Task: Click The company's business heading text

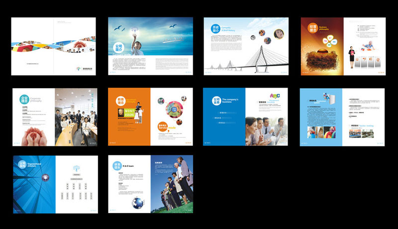Action: [233, 101]
